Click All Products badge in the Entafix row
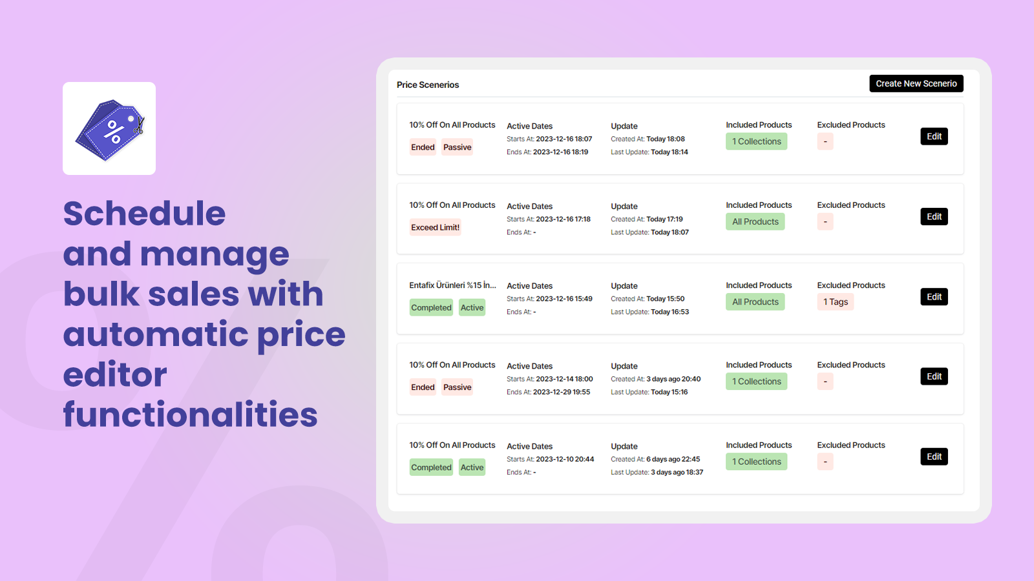Image resolution: width=1034 pixels, height=581 pixels. pyautogui.click(x=755, y=302)
